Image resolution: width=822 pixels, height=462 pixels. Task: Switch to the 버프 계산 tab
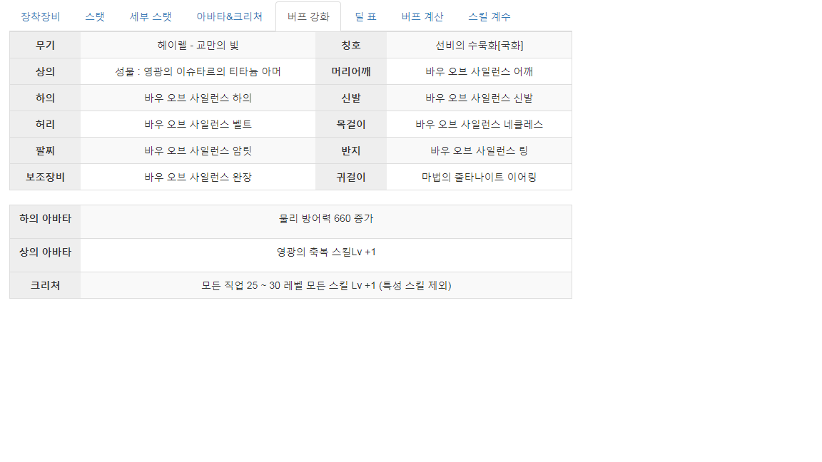click(x=422, y=17)
